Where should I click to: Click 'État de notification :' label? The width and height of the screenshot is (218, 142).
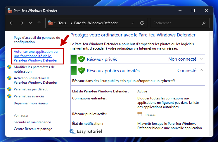point(88,124)
